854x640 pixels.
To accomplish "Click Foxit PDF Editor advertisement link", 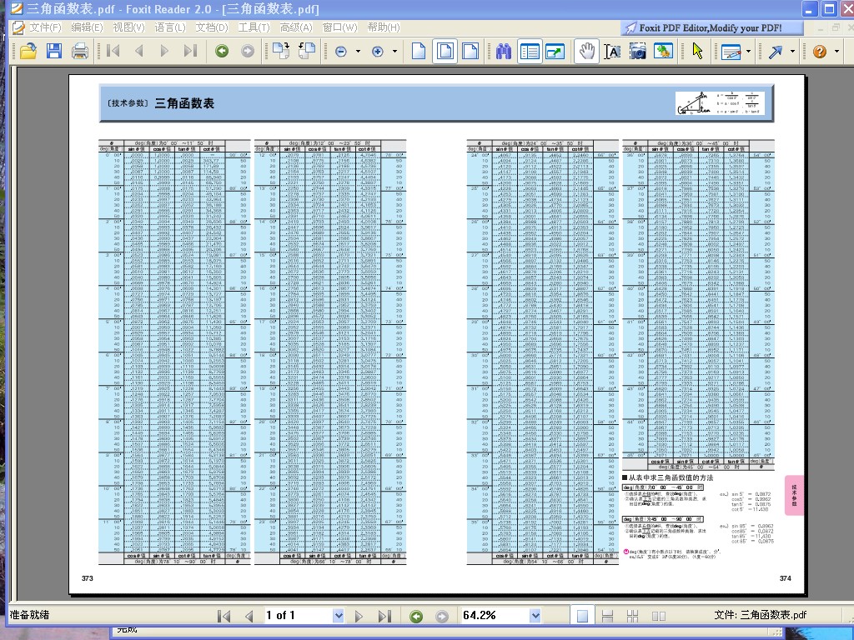I will point(711,27).
